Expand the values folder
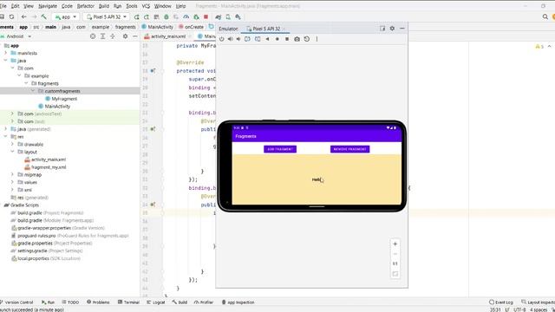The height and width of the screenshot is (312, 555). pyautogui.click(x=12, y=182)
